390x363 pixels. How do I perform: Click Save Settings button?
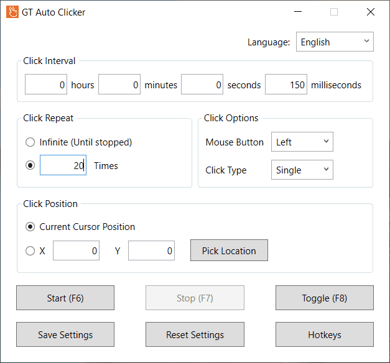65,334
